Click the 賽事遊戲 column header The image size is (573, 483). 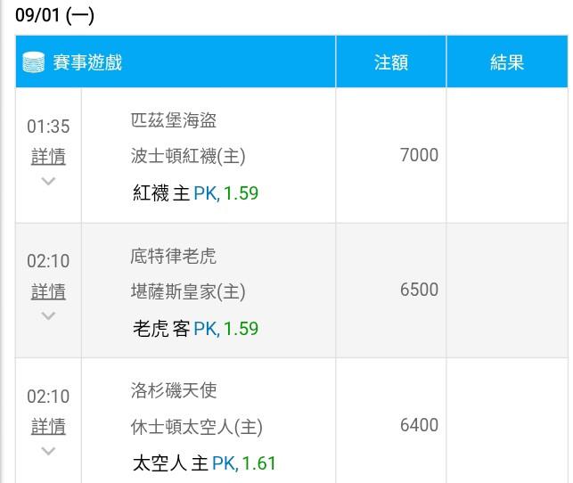click(x=87, y=62)
